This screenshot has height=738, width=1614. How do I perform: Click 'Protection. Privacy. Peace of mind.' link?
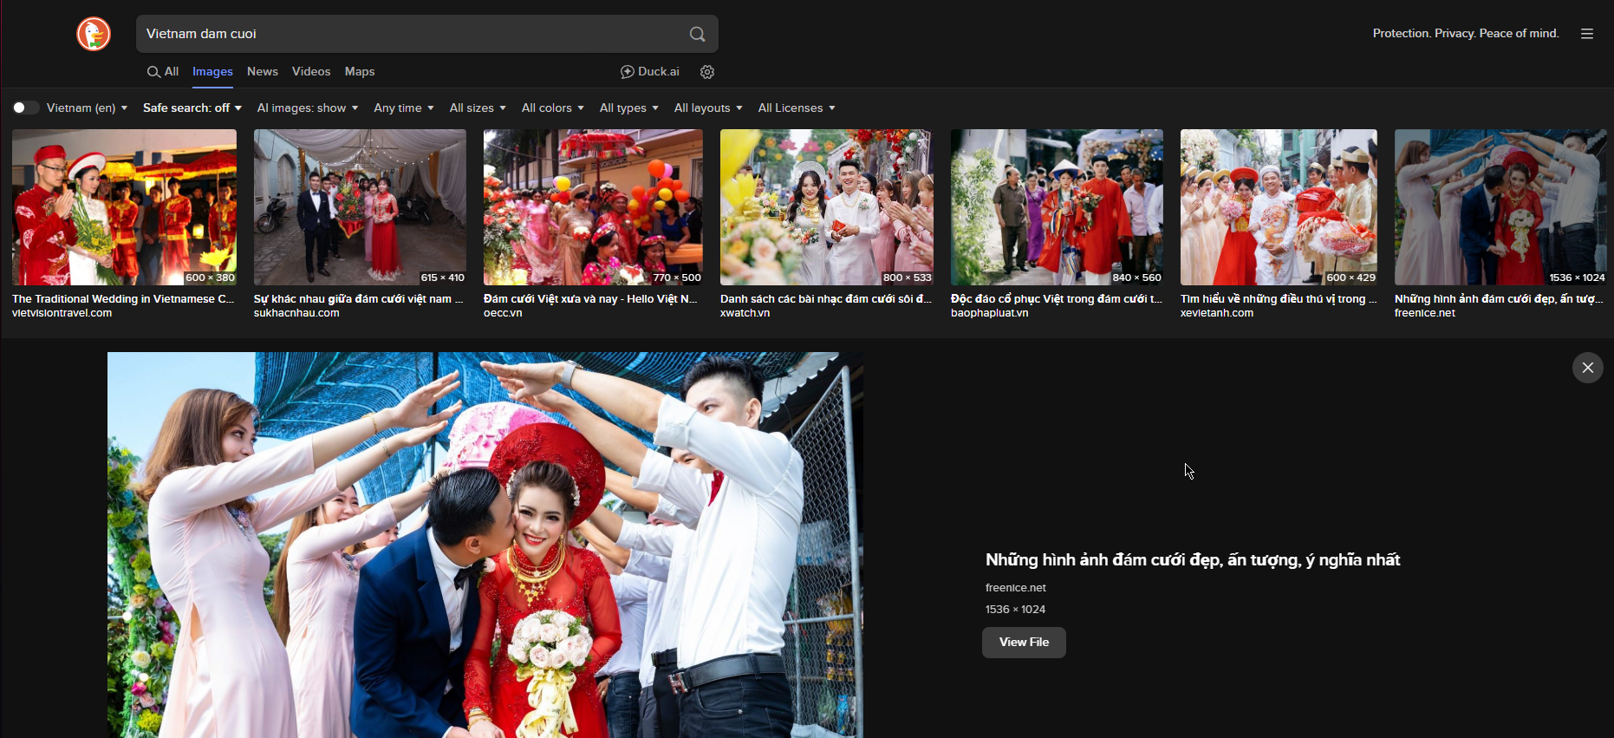[1466, 34]
